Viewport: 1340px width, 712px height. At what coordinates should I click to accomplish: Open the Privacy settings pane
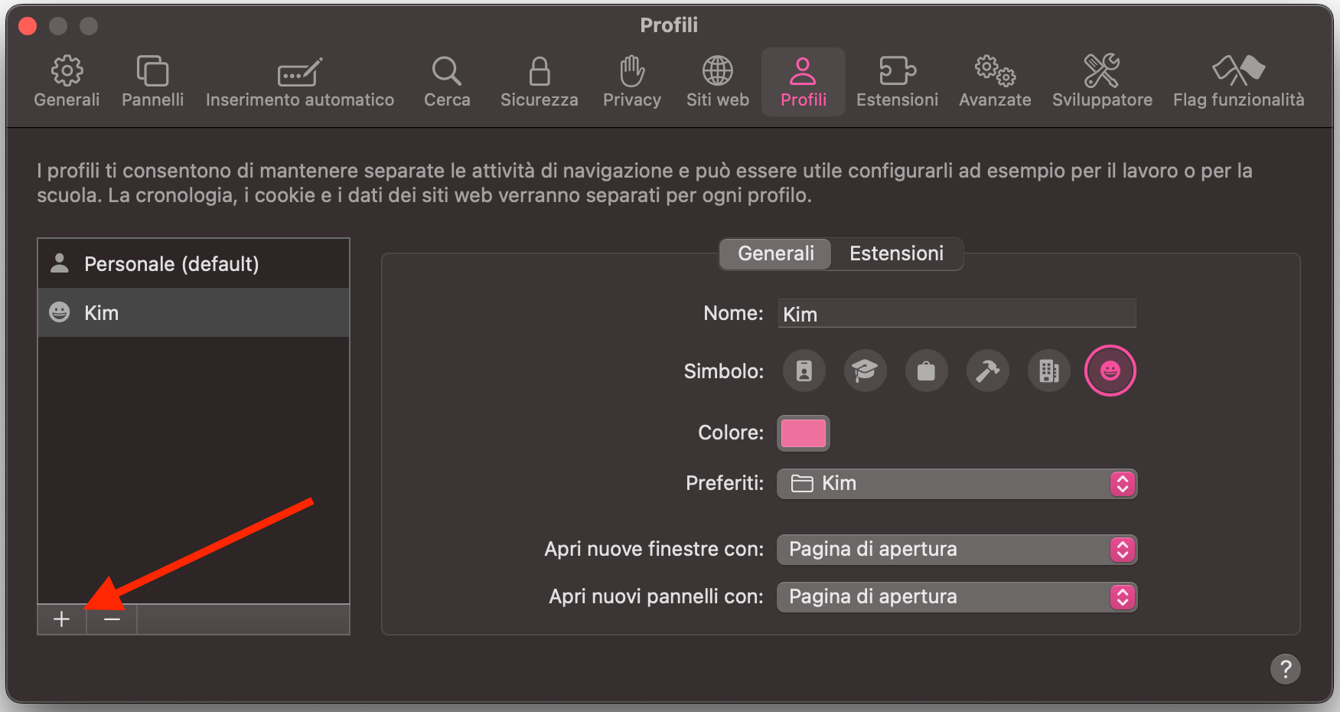point(631,80)
